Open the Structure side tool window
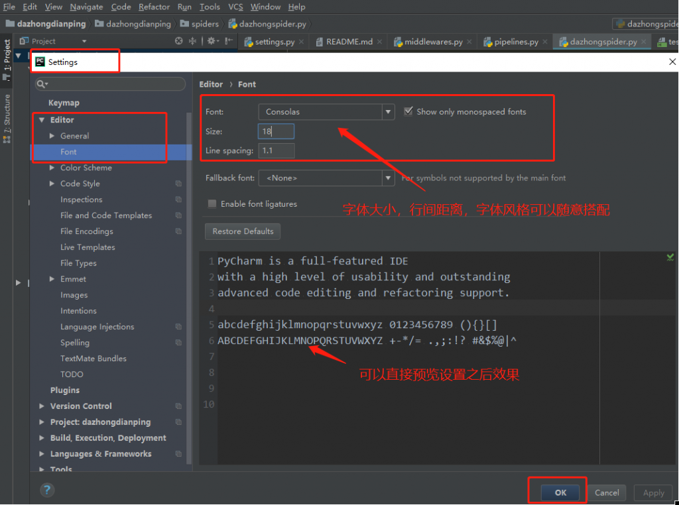Image resolution: width=679 pixels, height=505 pixels. tap(7, 118)
